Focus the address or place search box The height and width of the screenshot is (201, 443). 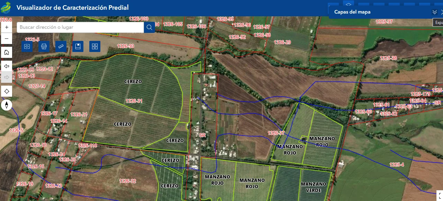pyautogui.click(x=80, y=27)
